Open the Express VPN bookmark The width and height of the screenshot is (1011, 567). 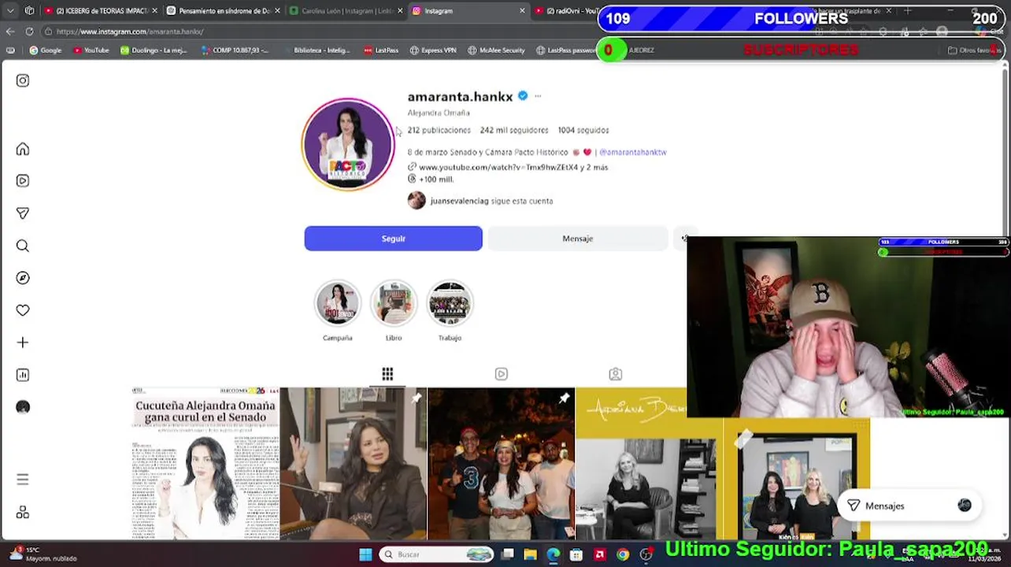point(433,50)
